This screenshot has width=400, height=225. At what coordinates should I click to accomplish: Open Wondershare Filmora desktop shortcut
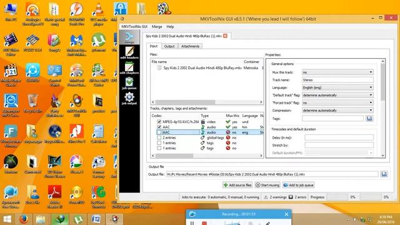tap(11, 136)
